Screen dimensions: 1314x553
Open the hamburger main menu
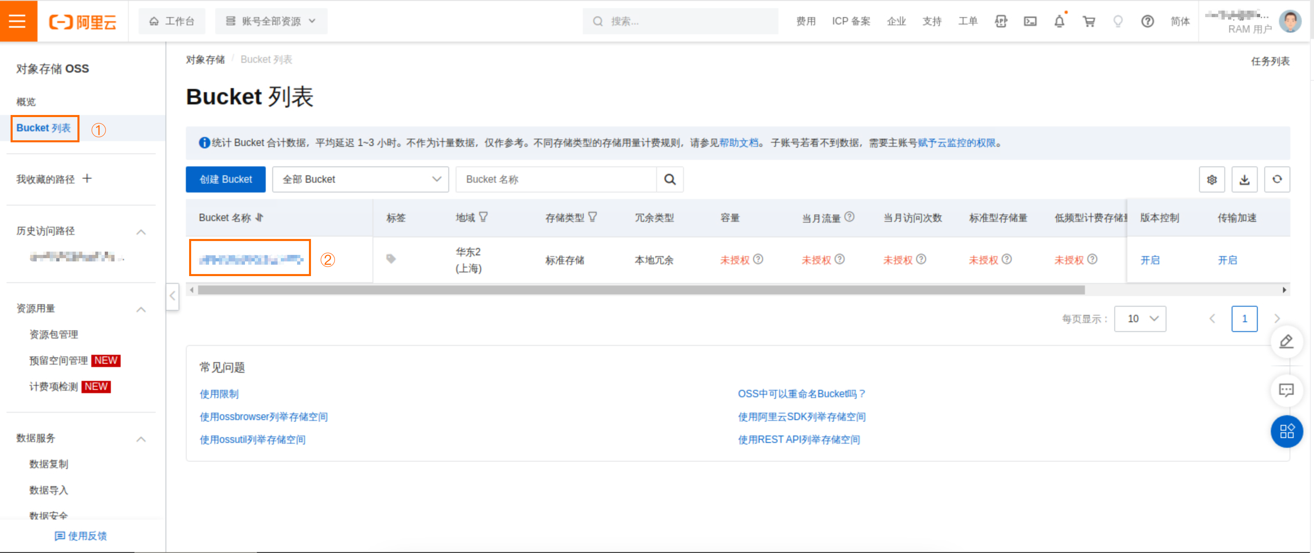tap(18, 21)
